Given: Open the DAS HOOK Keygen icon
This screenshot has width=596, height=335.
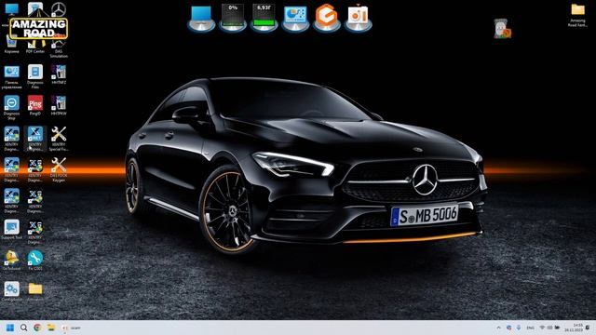Looking at the screenshot, I should coord(59,169).
